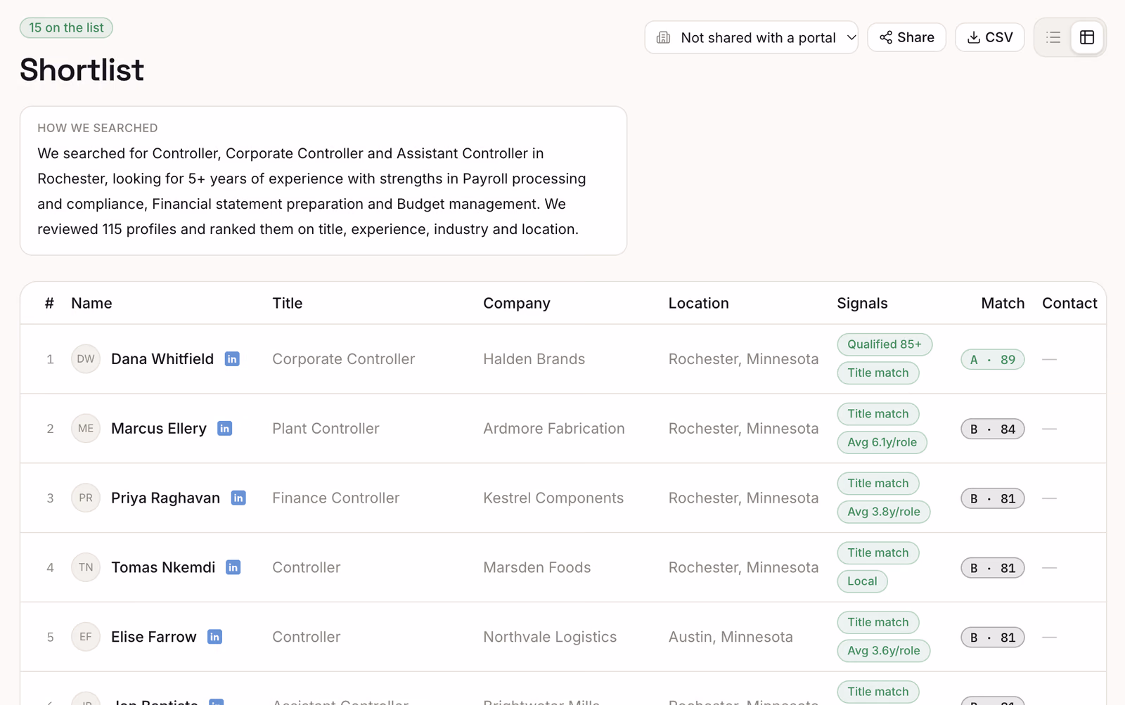Open Marcus Ellery's candidate name
Viewport: 1125px width, 705px height.
tap(159, 429)
